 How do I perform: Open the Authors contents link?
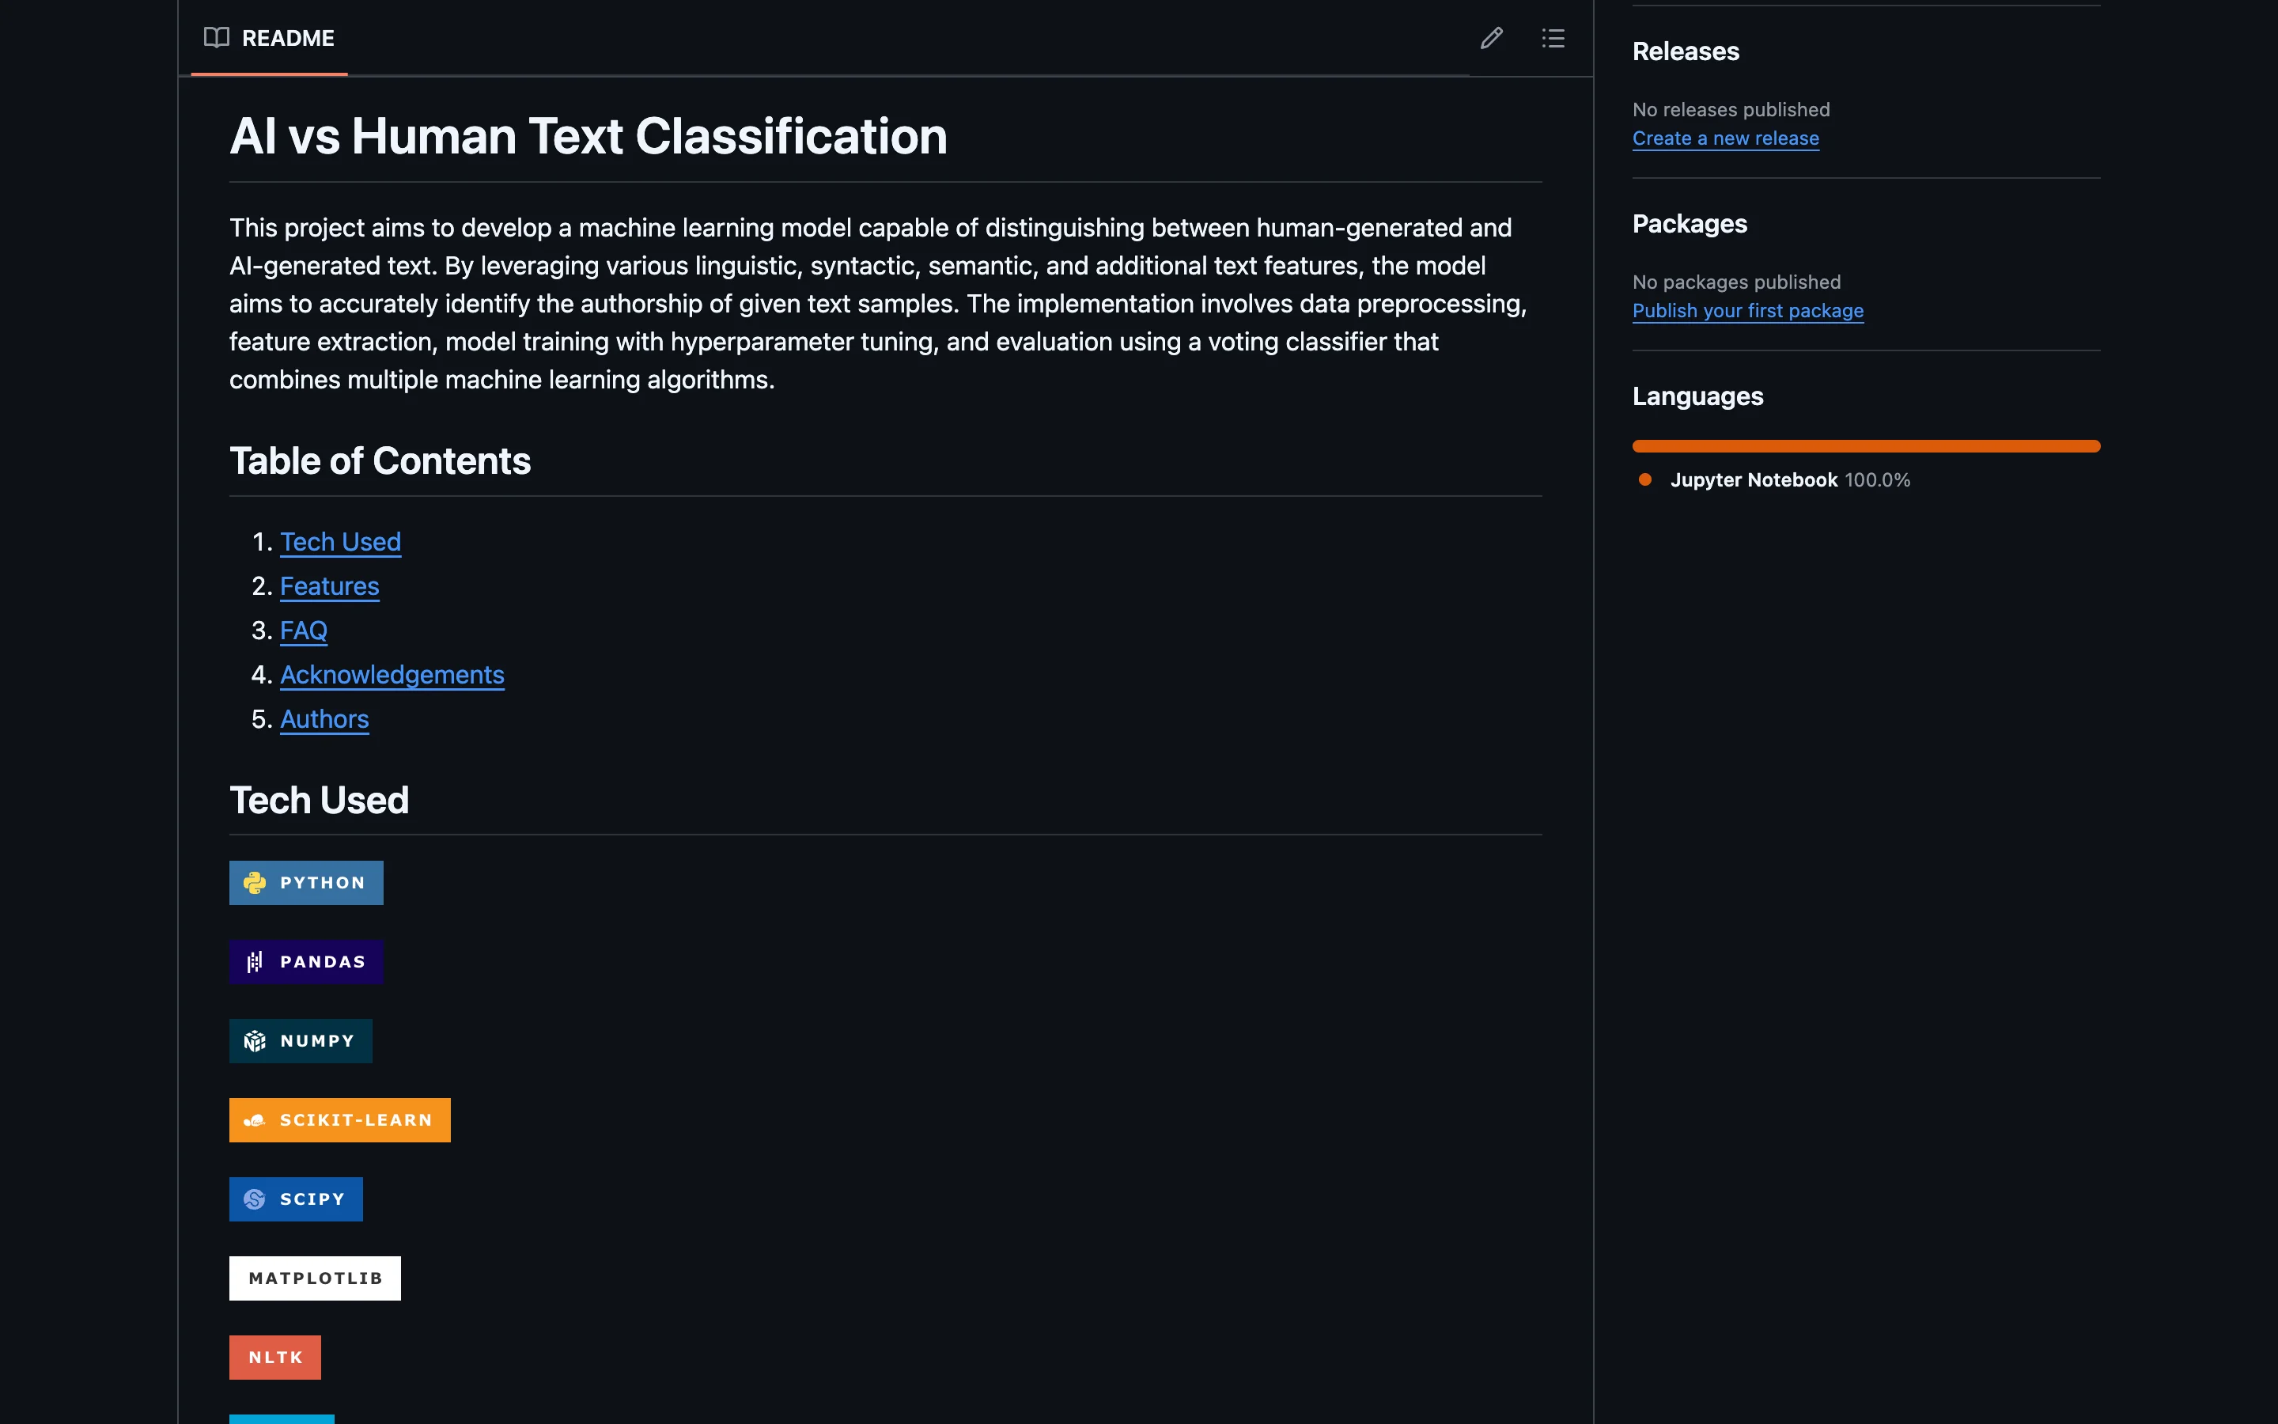click(x=324, y=718)
